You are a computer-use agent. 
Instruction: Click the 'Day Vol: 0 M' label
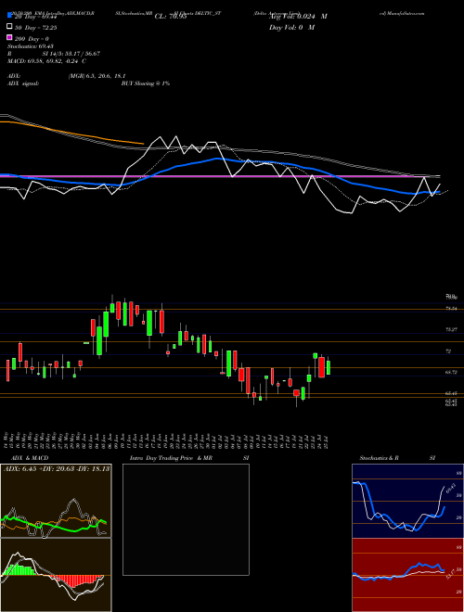(x=291, y=28)
